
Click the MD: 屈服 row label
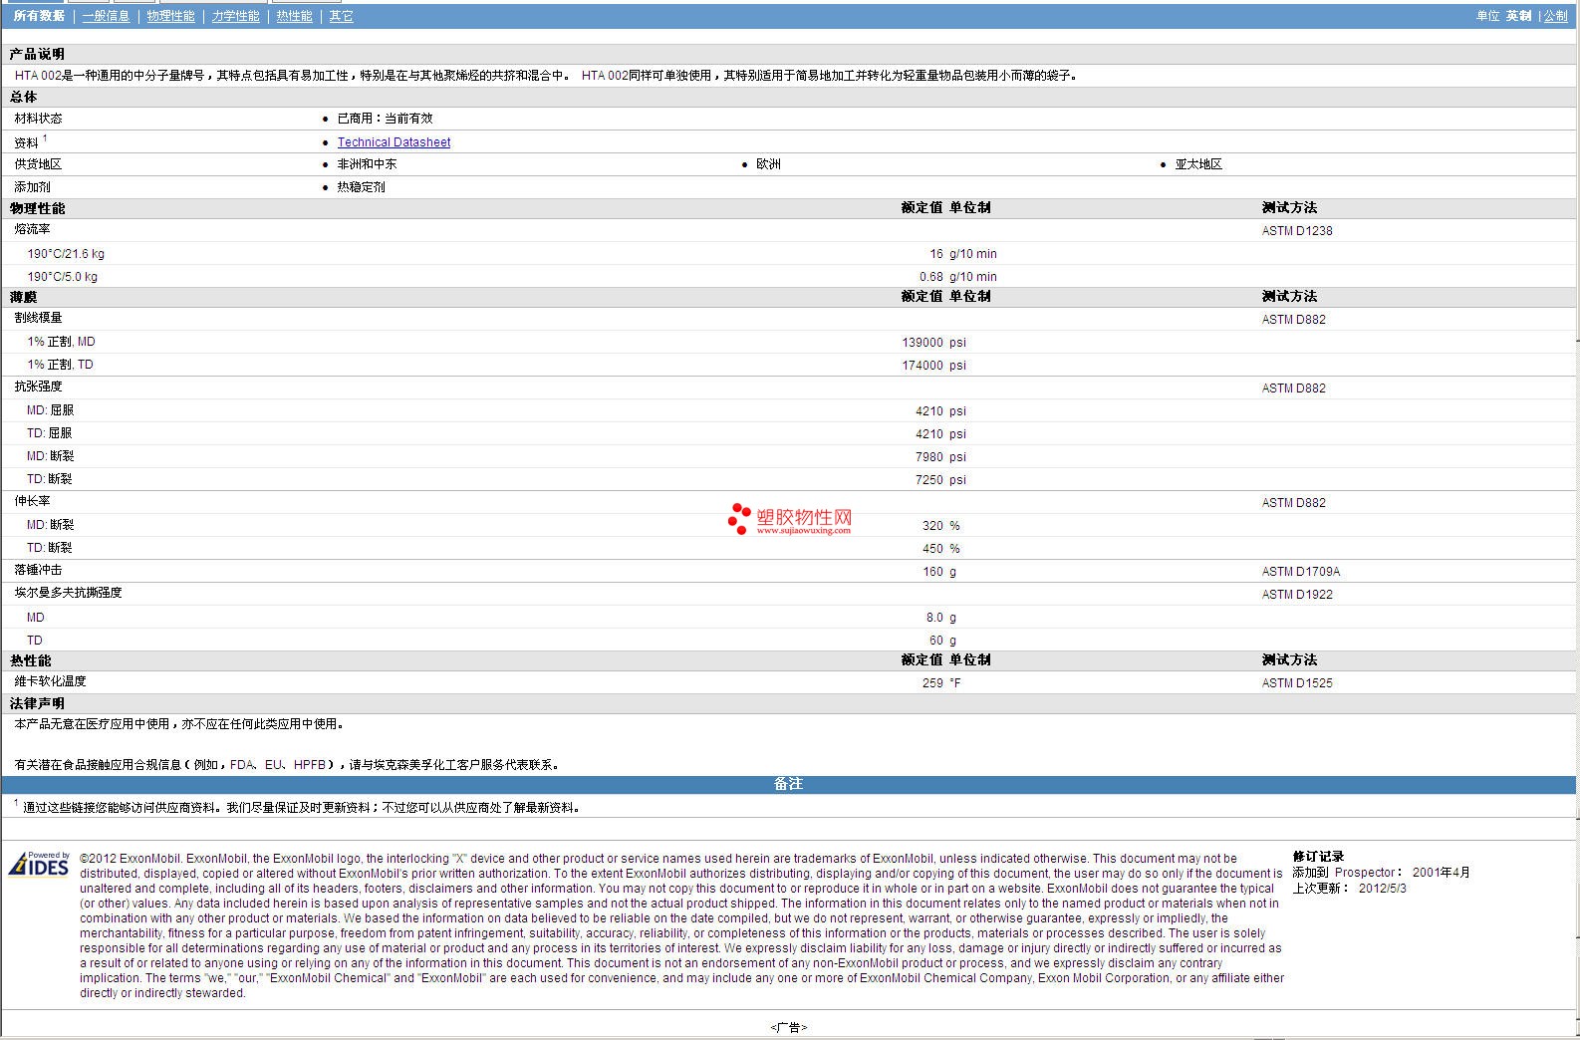click(50, 410)
